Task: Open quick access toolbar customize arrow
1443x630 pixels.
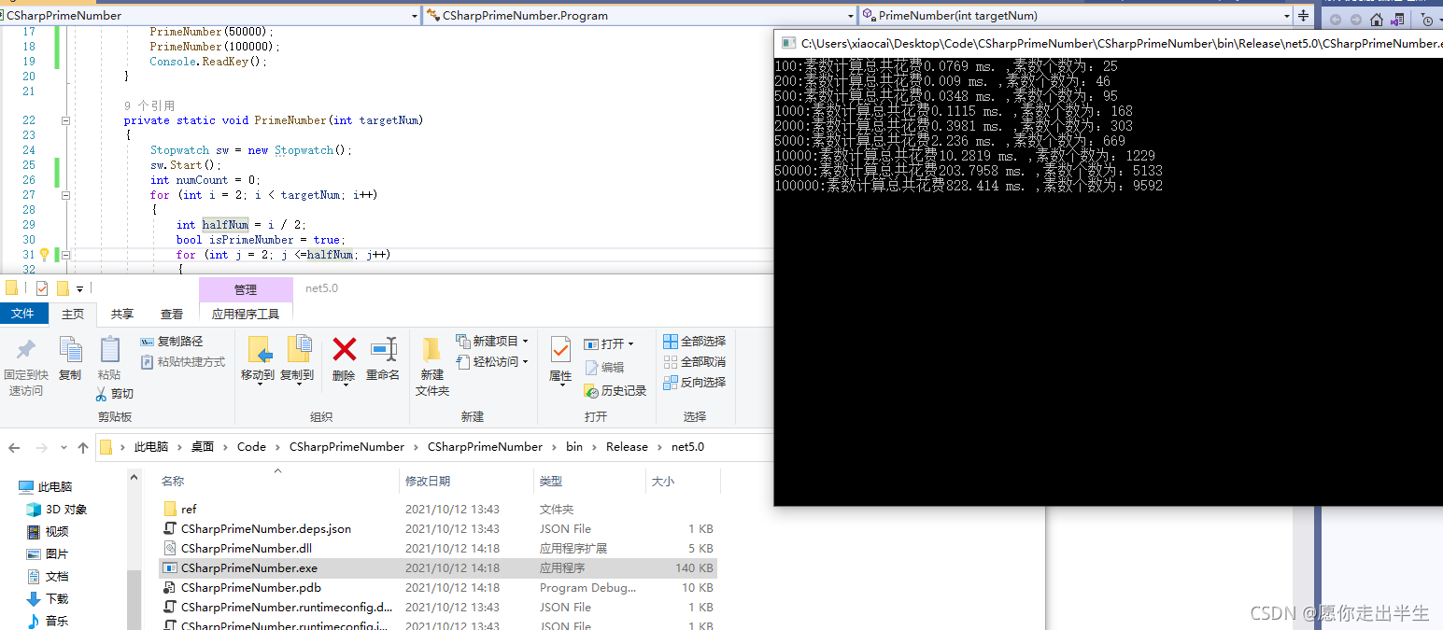Action: pyautogui.click(x=79, y=289)
